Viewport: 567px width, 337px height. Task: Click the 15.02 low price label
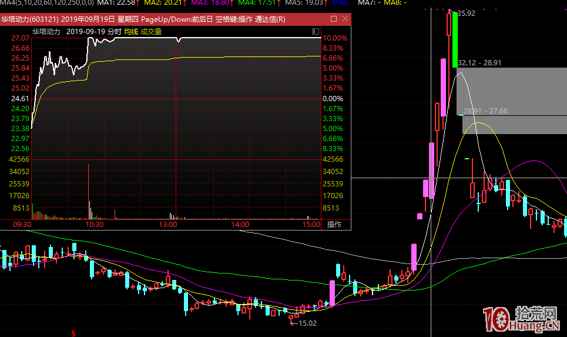coord(307,323)
